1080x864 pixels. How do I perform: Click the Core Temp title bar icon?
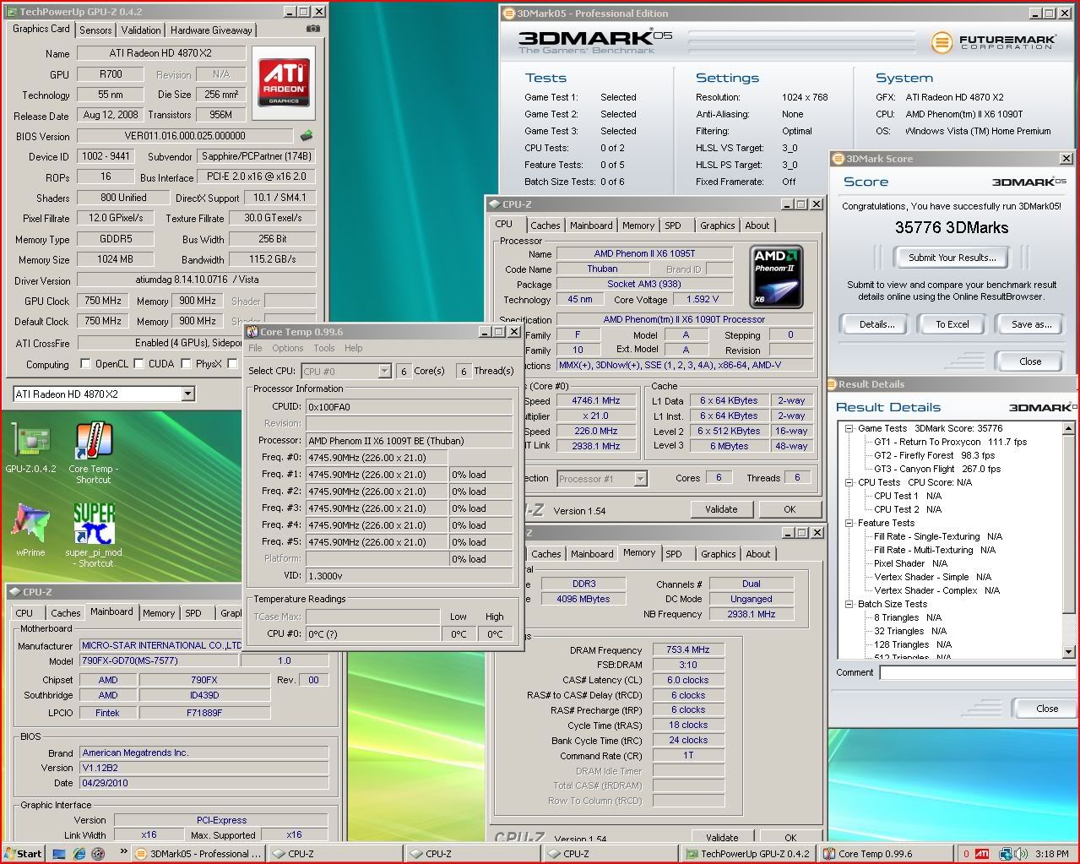(252, 332)
